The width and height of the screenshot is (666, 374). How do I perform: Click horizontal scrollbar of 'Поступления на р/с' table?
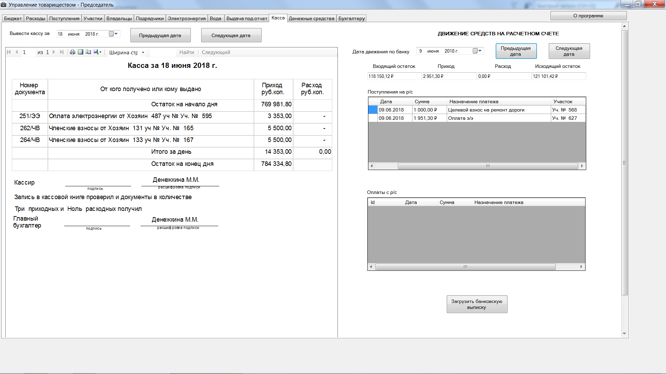coord(487,166)
